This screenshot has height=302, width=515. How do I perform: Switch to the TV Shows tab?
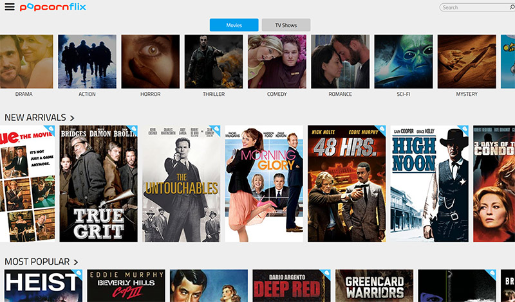coord(286,25)
